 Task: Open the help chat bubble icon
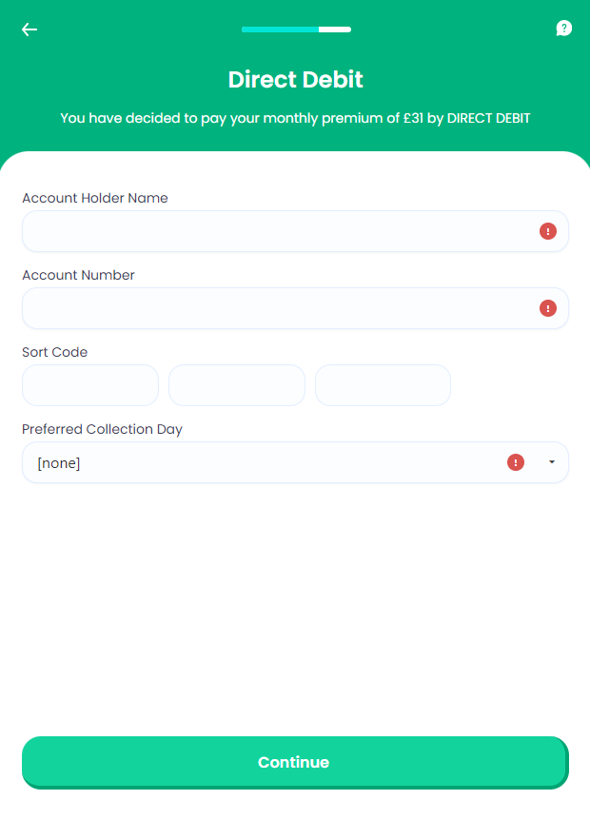click(x=563, y=29)
